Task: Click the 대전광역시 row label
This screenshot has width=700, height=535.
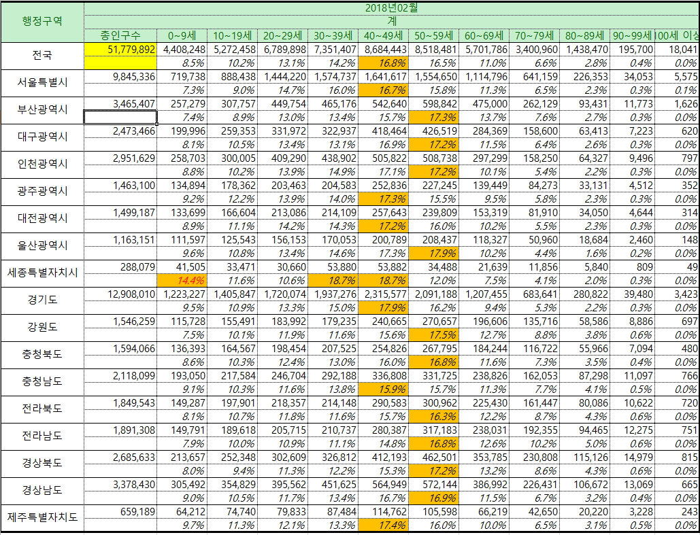Action: pos(42,219)
